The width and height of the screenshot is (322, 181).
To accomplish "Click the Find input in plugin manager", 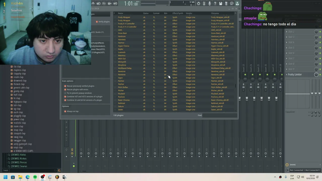I will point(220,115).
